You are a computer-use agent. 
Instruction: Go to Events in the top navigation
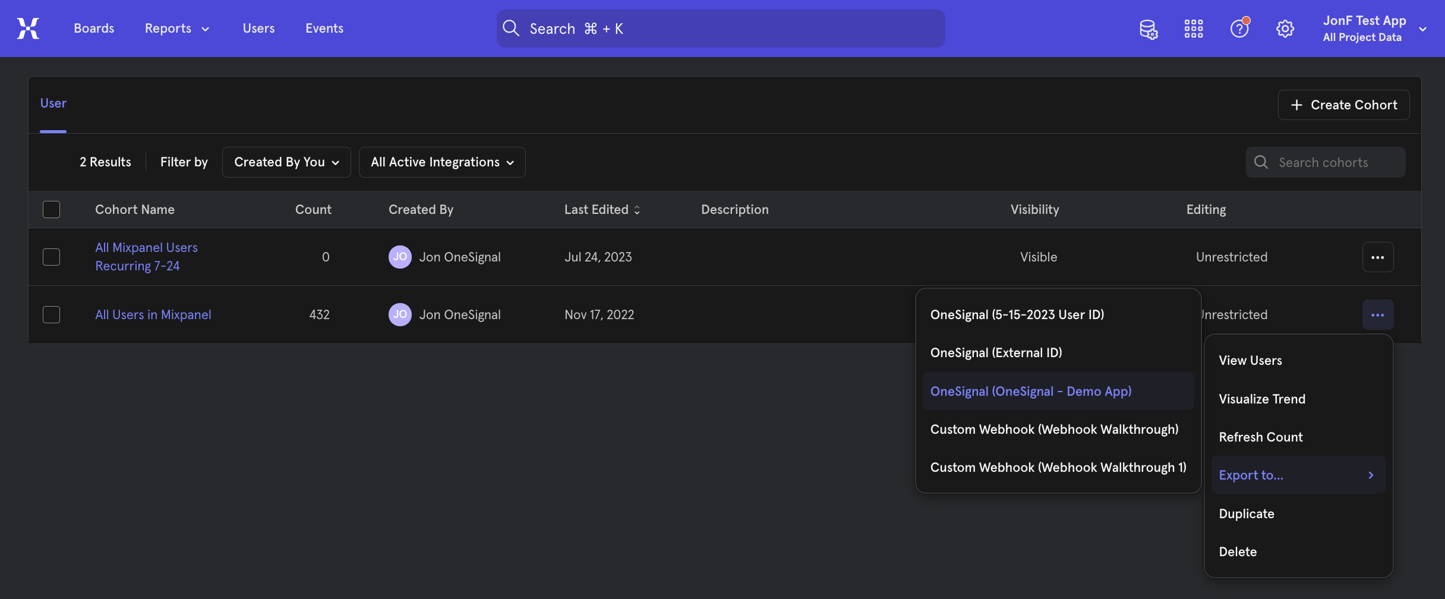[324, 28]
